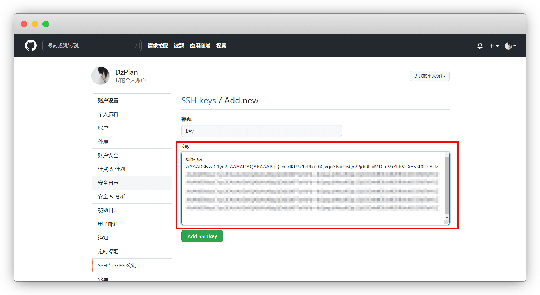Expand the user avatar menu
This screenshot has height=295, width=540.
[510, 46]
